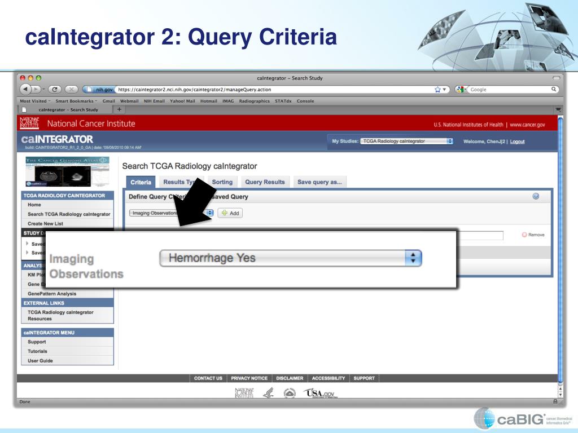578x433 pixels.
Task: Open the www.cancer.gov link
Action: pos(527,125)
